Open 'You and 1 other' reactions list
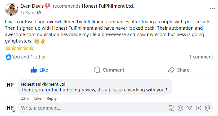218x116 pixels. point(29,57)
